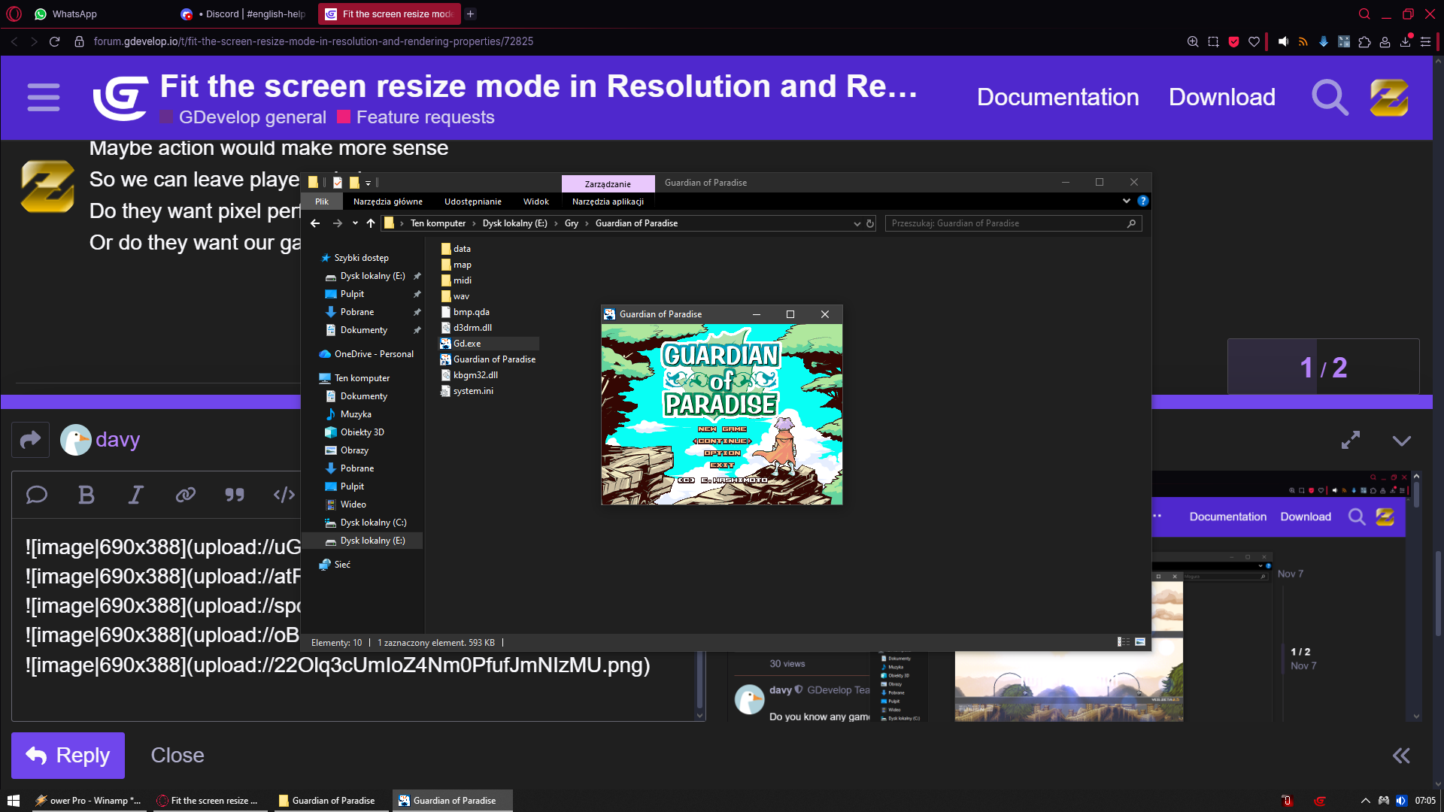Screen dimensions: 1444x812
Task: Click the reply-to share arrow next to davy
Action: coord(30,440)
